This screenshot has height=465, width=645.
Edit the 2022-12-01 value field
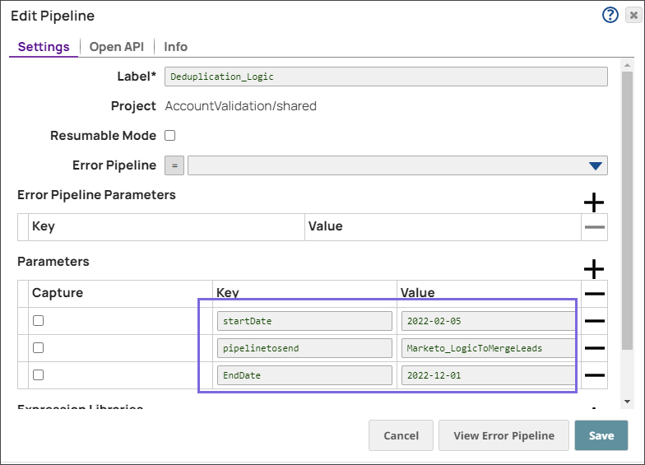tap(489, 375)
